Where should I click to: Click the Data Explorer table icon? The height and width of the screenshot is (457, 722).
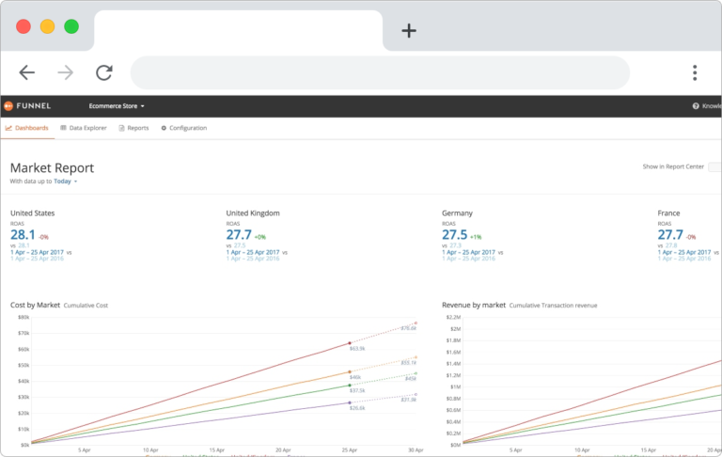[x=63, y=128]
